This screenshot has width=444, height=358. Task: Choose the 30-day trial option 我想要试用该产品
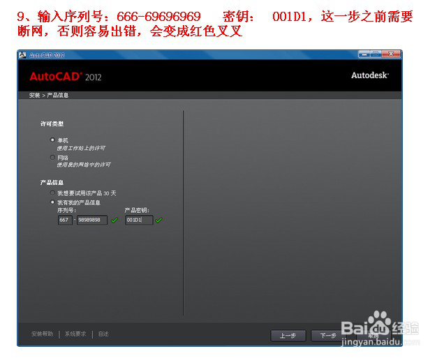52,193
